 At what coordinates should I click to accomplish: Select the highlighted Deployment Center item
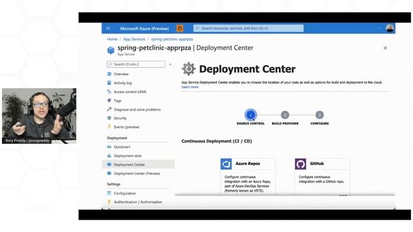click(x=138, y=164)
